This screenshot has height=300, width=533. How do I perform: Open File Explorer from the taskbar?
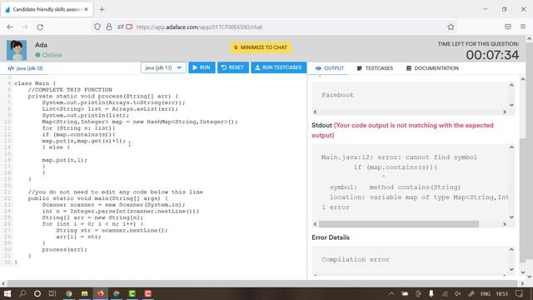[x=84, y=293]
